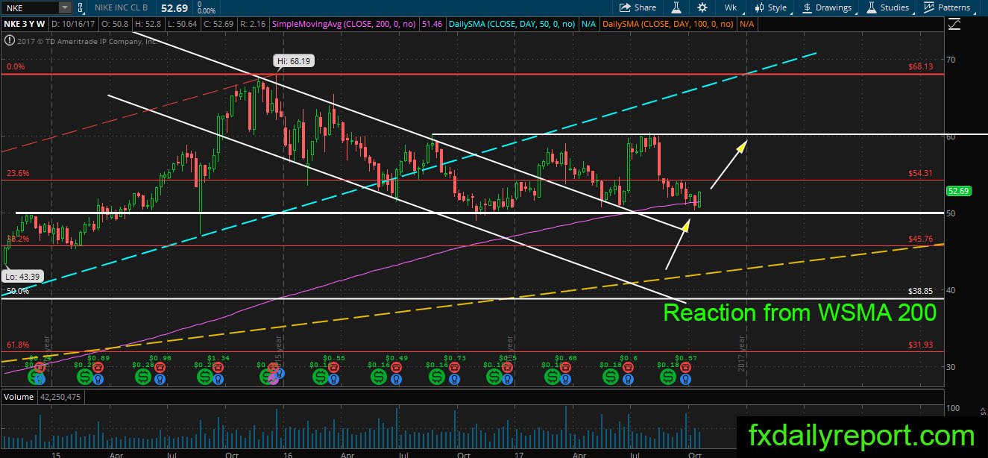The width and height of the screenshot is (988, 458).
Task: Click the $31.93 Fibonacci level label
Action: point(920,345)
